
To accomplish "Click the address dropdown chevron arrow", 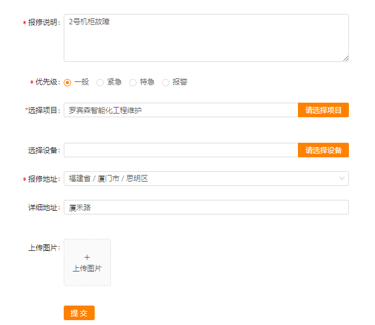I will (x=342, y=179).
